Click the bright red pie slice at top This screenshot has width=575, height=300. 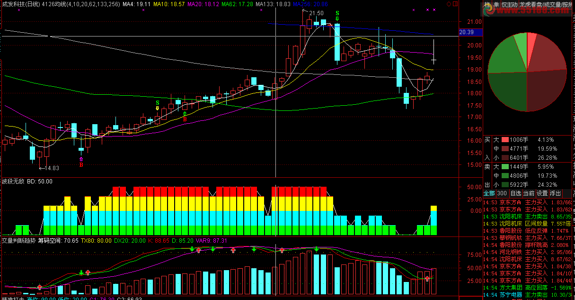(x=531, y=43)
